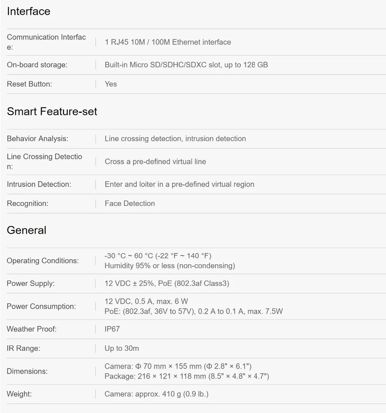This screenshot has width=386, height=413.
Task: Click the On-board storage label
Action: pos(37,65)
